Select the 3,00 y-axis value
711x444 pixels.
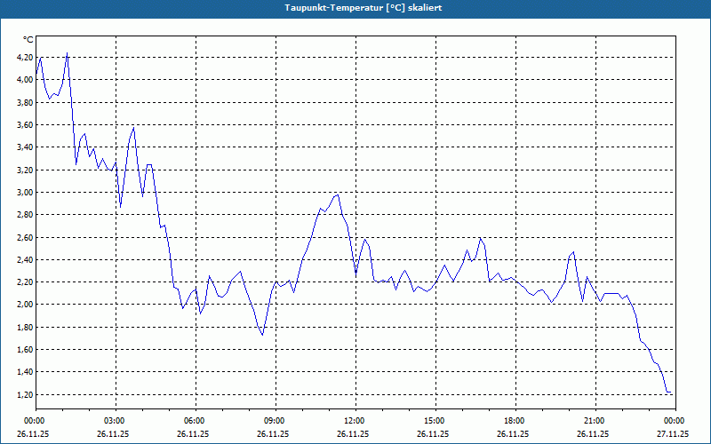(x=26, y=192)
